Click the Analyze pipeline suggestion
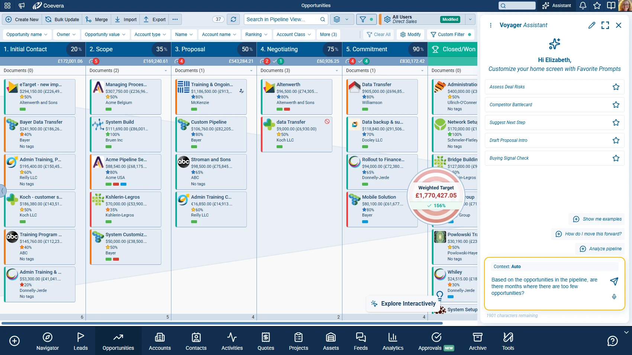This screenshot has width=632, height=355. [x=600, y=249]
